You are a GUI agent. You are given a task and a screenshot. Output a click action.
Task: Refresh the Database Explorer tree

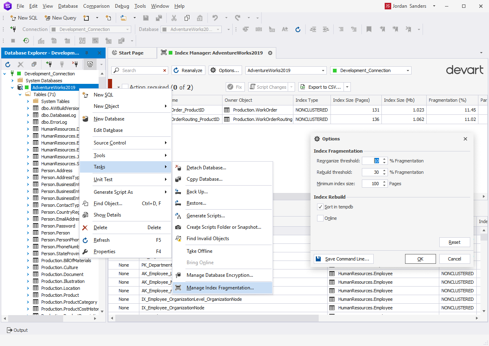7,64
